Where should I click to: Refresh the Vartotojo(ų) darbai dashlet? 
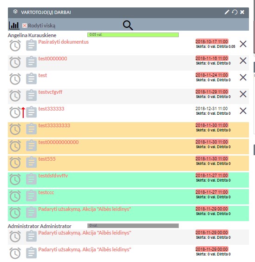[x=235, y=12]
